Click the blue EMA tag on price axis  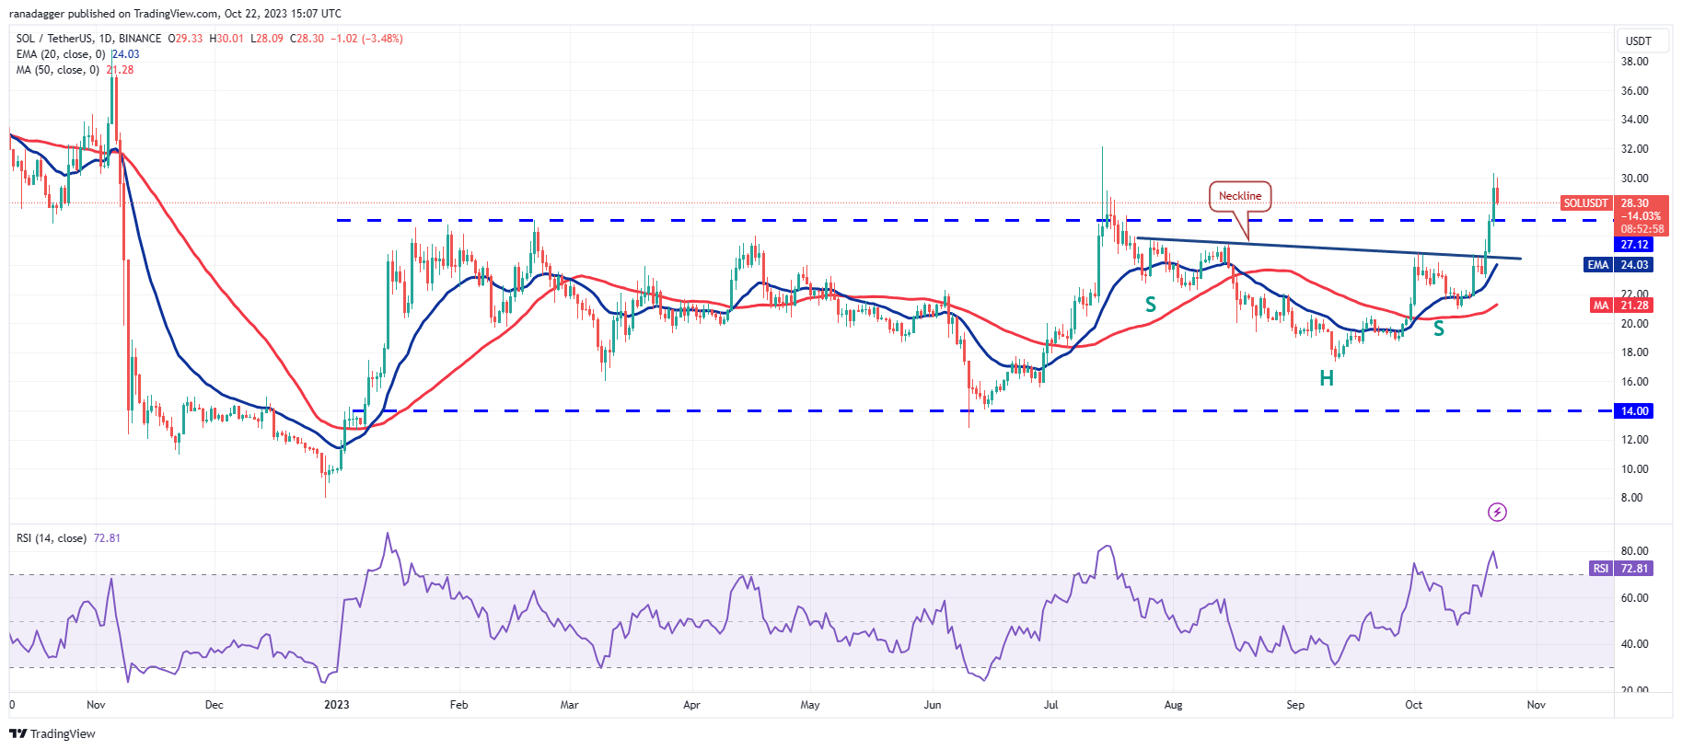click(x=1597, y=265)
